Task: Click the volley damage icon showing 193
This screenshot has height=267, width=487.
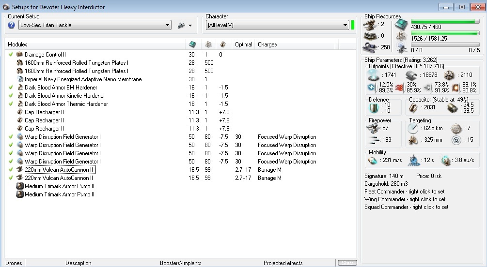Action: coord(373,140)
